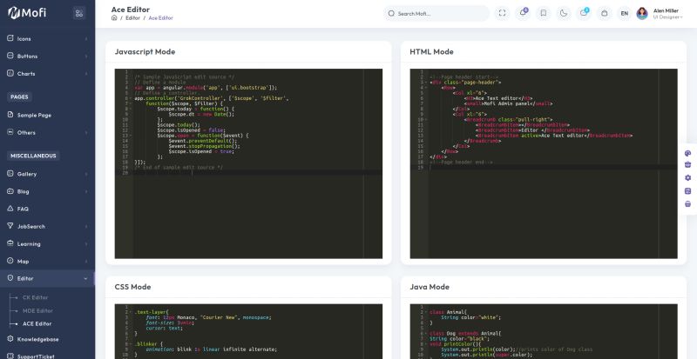Viewport: 697px width, 359px height.
Task: Expand the Buttons submenu arrow
Action: [85, 57]
